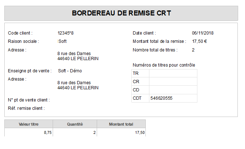Click the Enseigne pt de vente value Soft - Démo
This screenshot has height=149, width=245.
[x=70, y=71]
